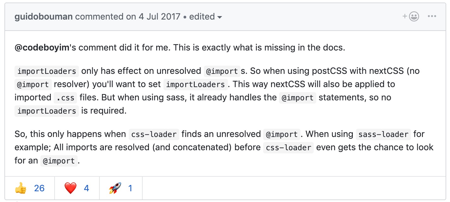Viewport: 450px width, 202px height.
Task: Click the first css-loader code snippet
Action: (154, 134)
